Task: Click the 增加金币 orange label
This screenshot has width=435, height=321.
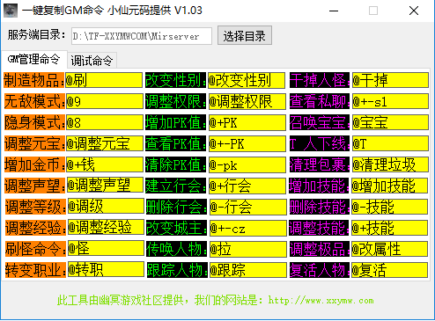Action: pos(34,164)
